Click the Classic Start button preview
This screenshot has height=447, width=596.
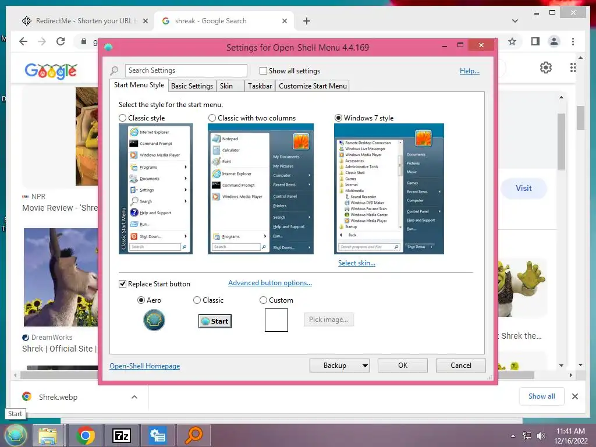click(215, 321)
